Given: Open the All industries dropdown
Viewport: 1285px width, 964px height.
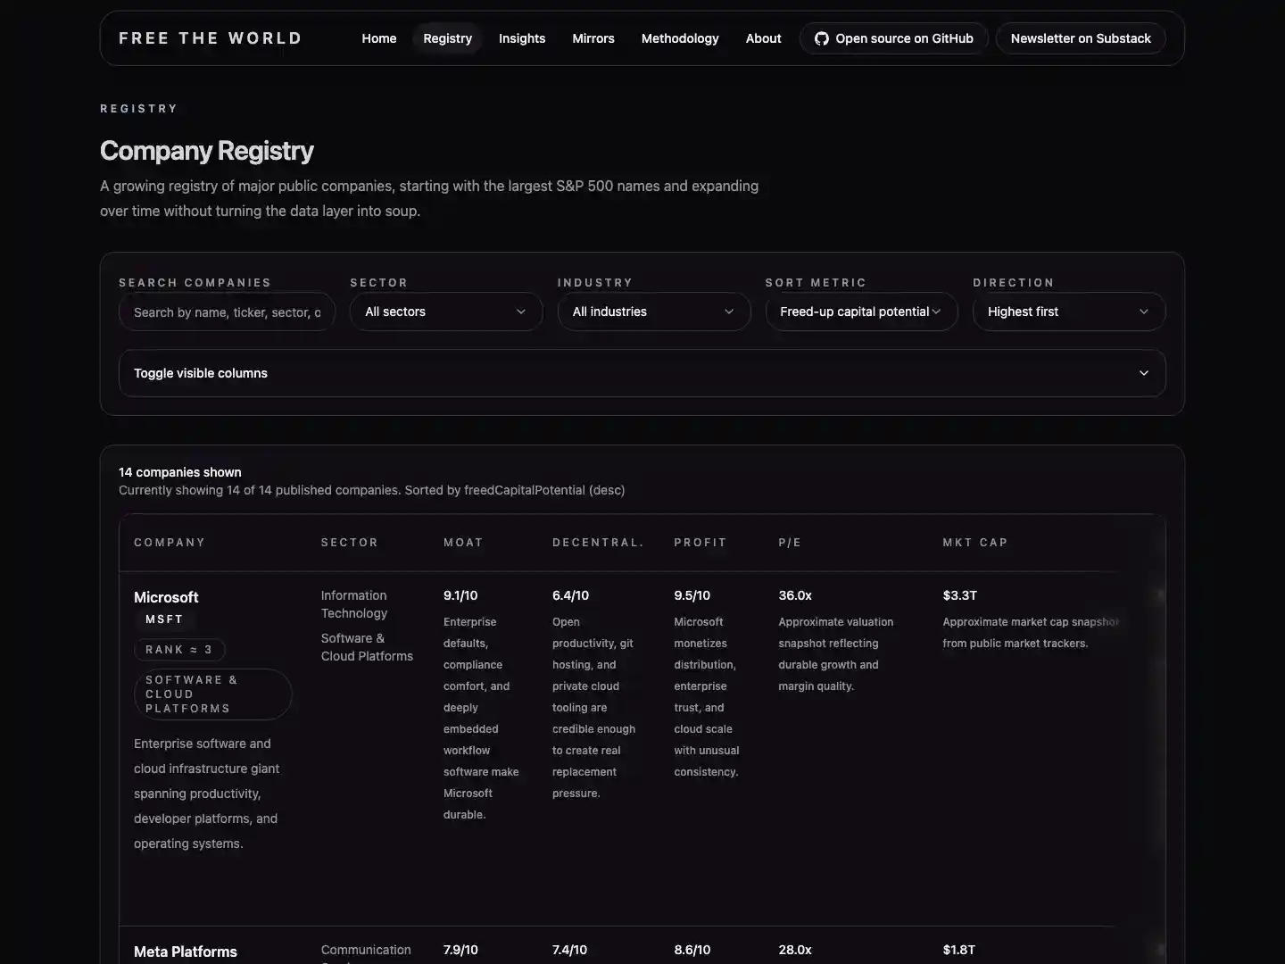Looking at the screenshot, I should pos(654,312).
